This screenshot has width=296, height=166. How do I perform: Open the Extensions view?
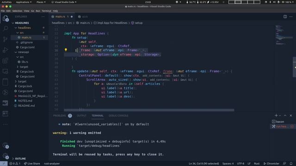[5, 60]
